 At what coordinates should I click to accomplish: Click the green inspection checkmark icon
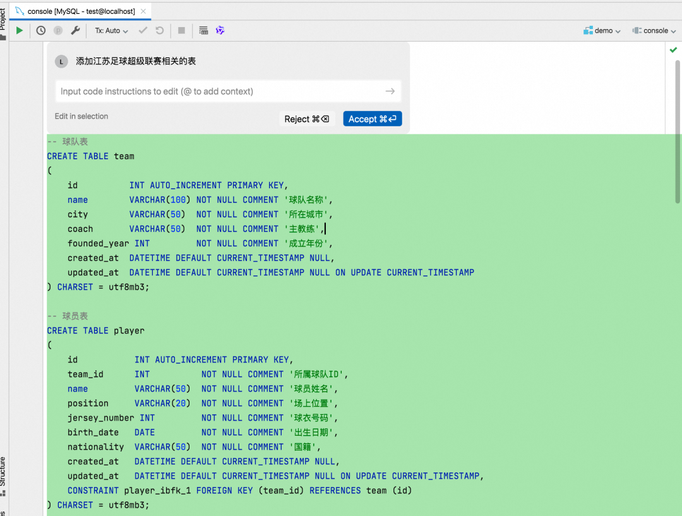673,50
